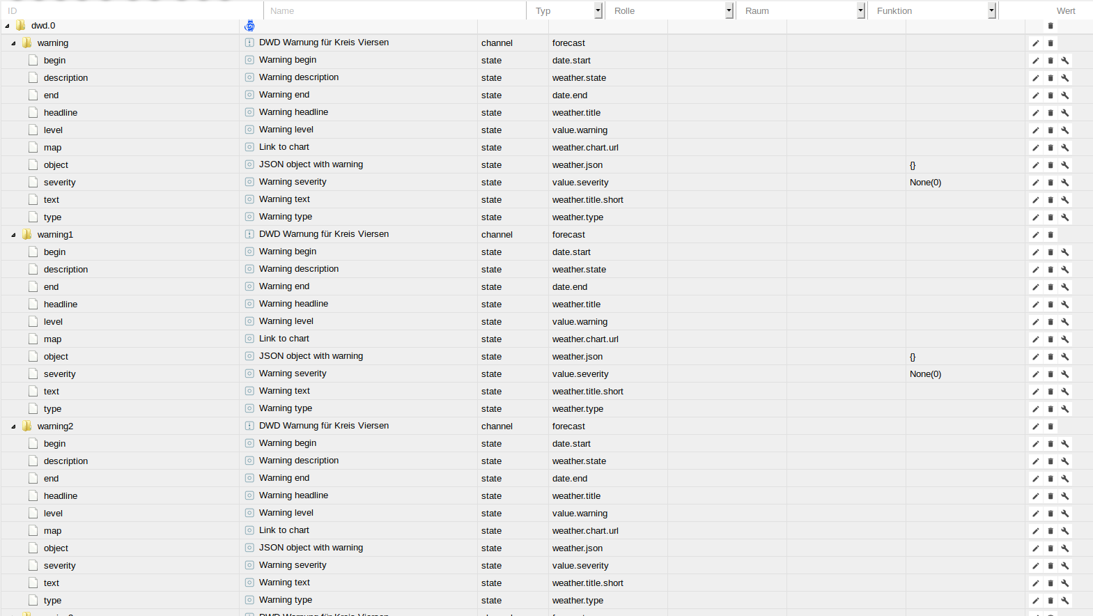Open wrench settings for warning1 begin

1065,252
